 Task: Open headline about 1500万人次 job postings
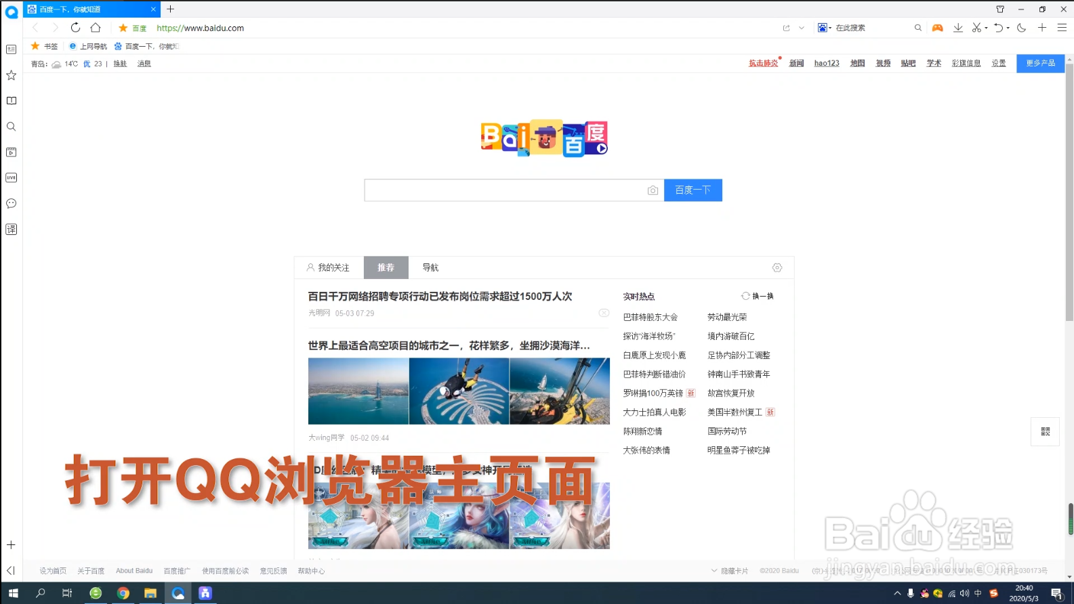(440, 296)
